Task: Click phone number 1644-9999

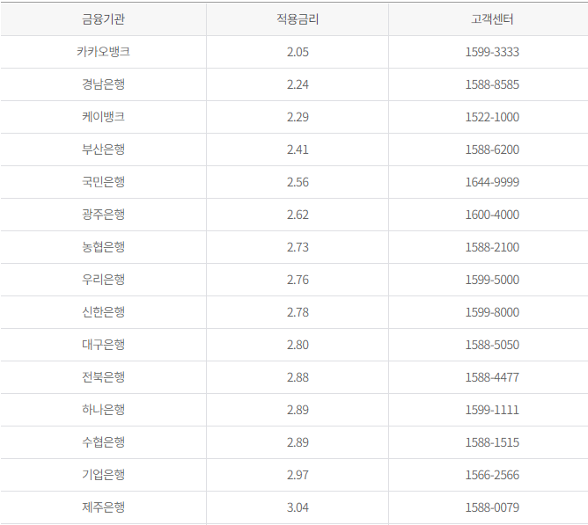Action: pos(492,182)
